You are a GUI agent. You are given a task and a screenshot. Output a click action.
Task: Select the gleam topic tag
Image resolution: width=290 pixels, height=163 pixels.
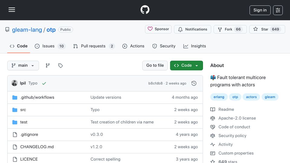pos(270,97)
